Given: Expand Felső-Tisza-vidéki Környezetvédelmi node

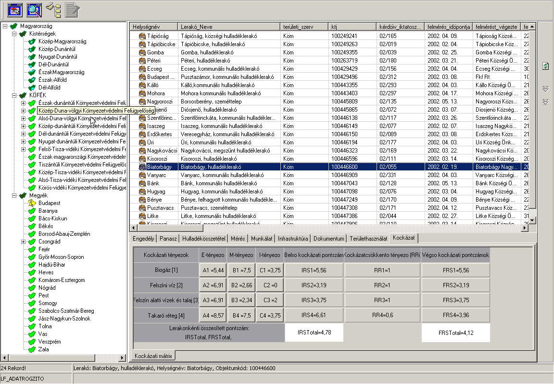Looking at the screenshot, I should click(x=23, y=149).
